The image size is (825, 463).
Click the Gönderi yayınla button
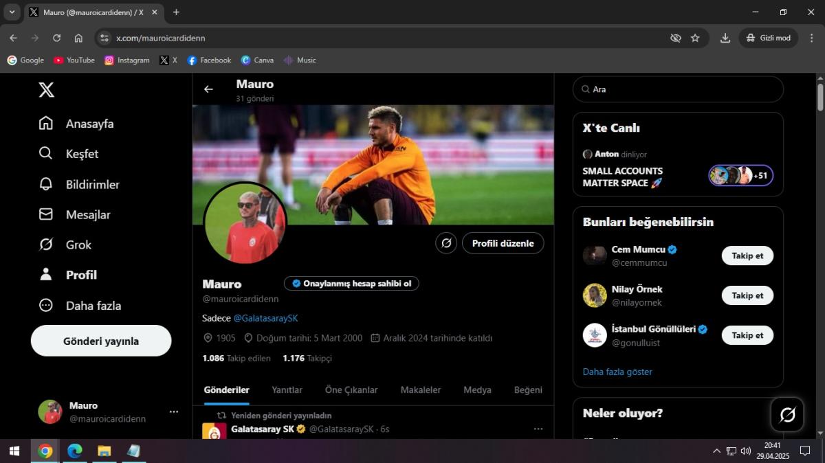click(x=101, y=341)
